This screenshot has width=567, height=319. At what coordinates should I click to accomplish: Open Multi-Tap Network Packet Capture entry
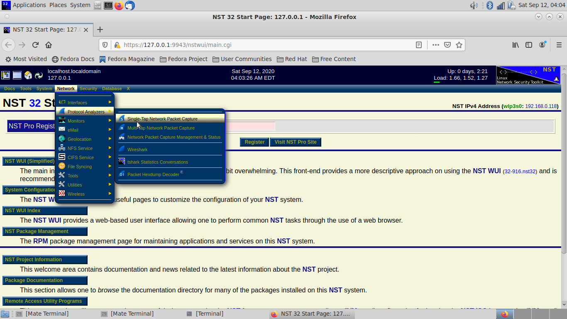click(161, 128)
